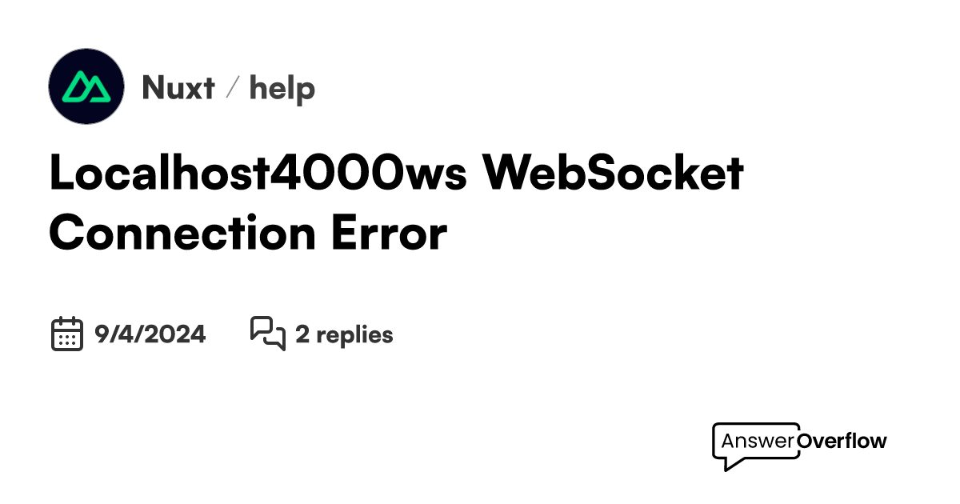Viewport: 960px width, 504px height.
Task: Click the green mountain mark inside Nuxt logo
Action: tap(86, 86)
